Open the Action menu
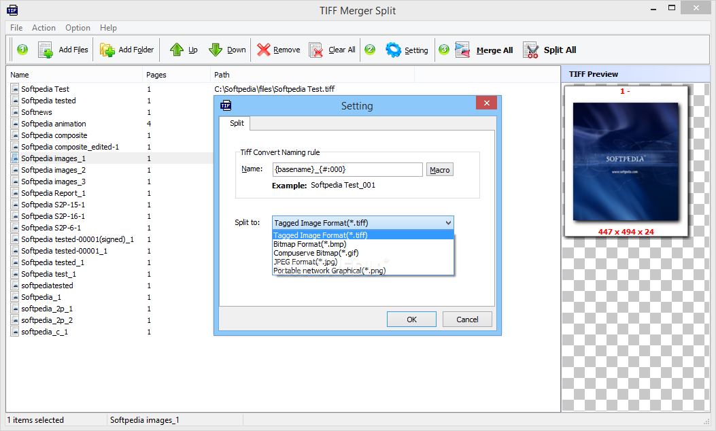Viewport: 716px width, 431px height. click(x=44, y=28)
